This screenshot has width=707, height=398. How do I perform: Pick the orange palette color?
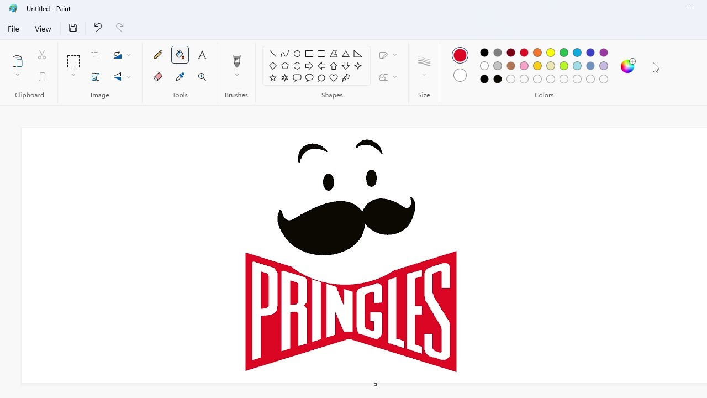point(537,53)
